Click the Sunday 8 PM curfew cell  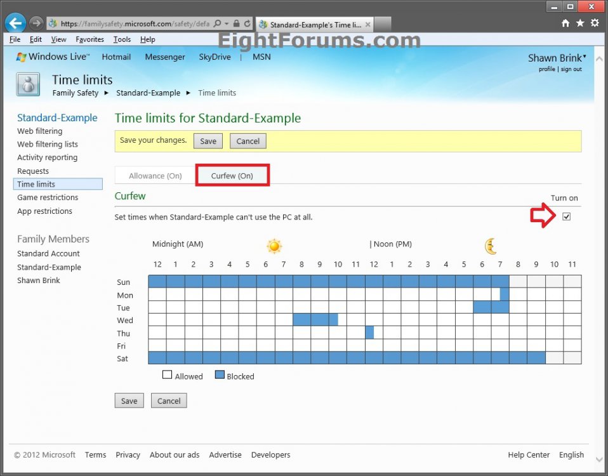(518, 281)
